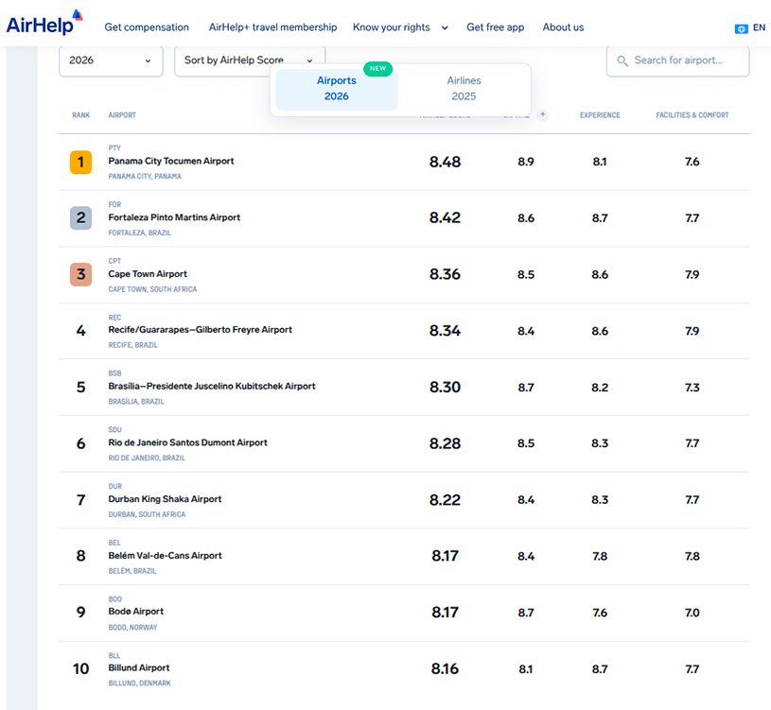771x710 pixels.
Task: Open Sort by AirHelp Score dropdown
Action: point(250,61)
